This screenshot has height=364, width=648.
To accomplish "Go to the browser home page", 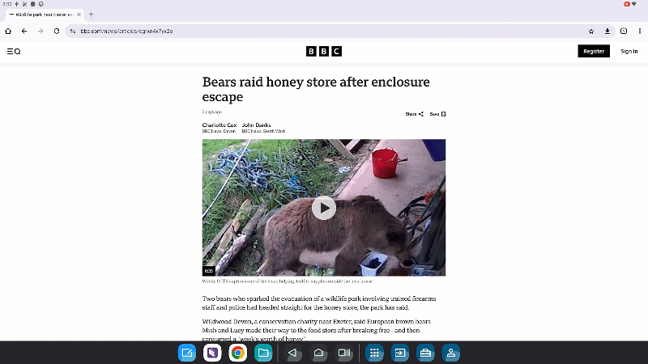I will click(8, 31).
